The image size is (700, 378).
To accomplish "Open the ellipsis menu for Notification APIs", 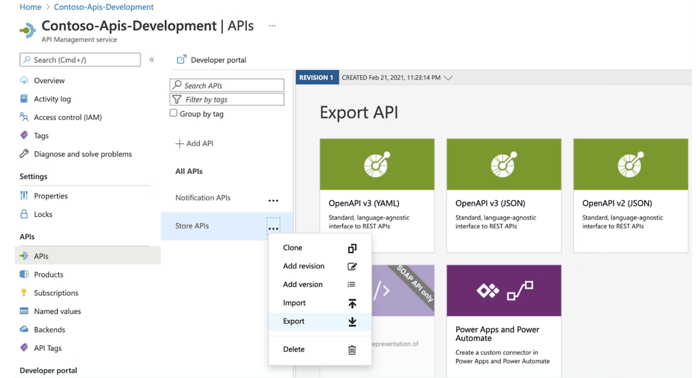I will [273, 200].
